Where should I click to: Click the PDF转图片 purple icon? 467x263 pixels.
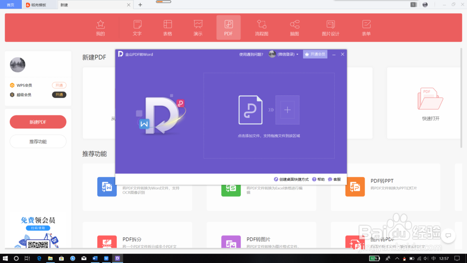click(231, 242)
